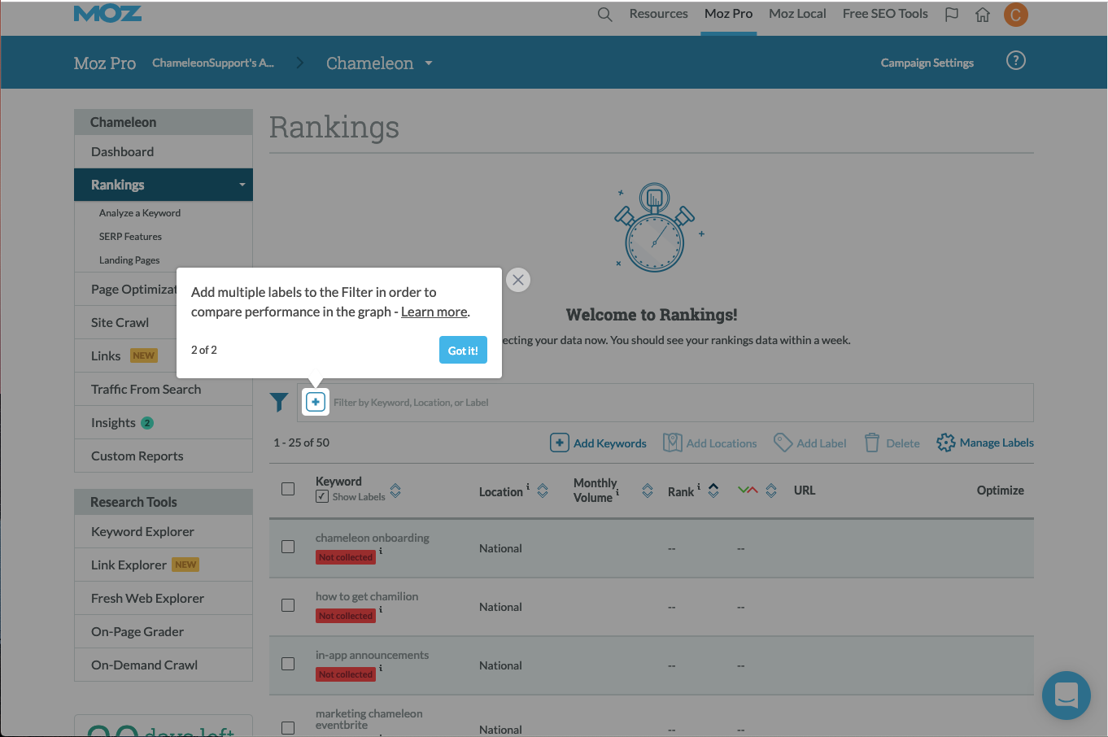Go to the home icon

[983, 15]
